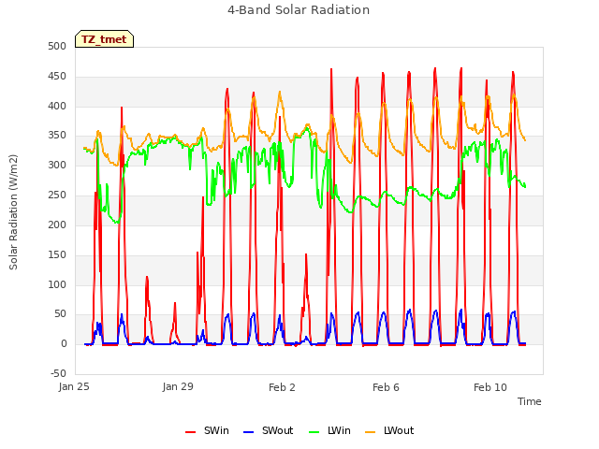Click the 250 y-axis tick label

(57, 196)
